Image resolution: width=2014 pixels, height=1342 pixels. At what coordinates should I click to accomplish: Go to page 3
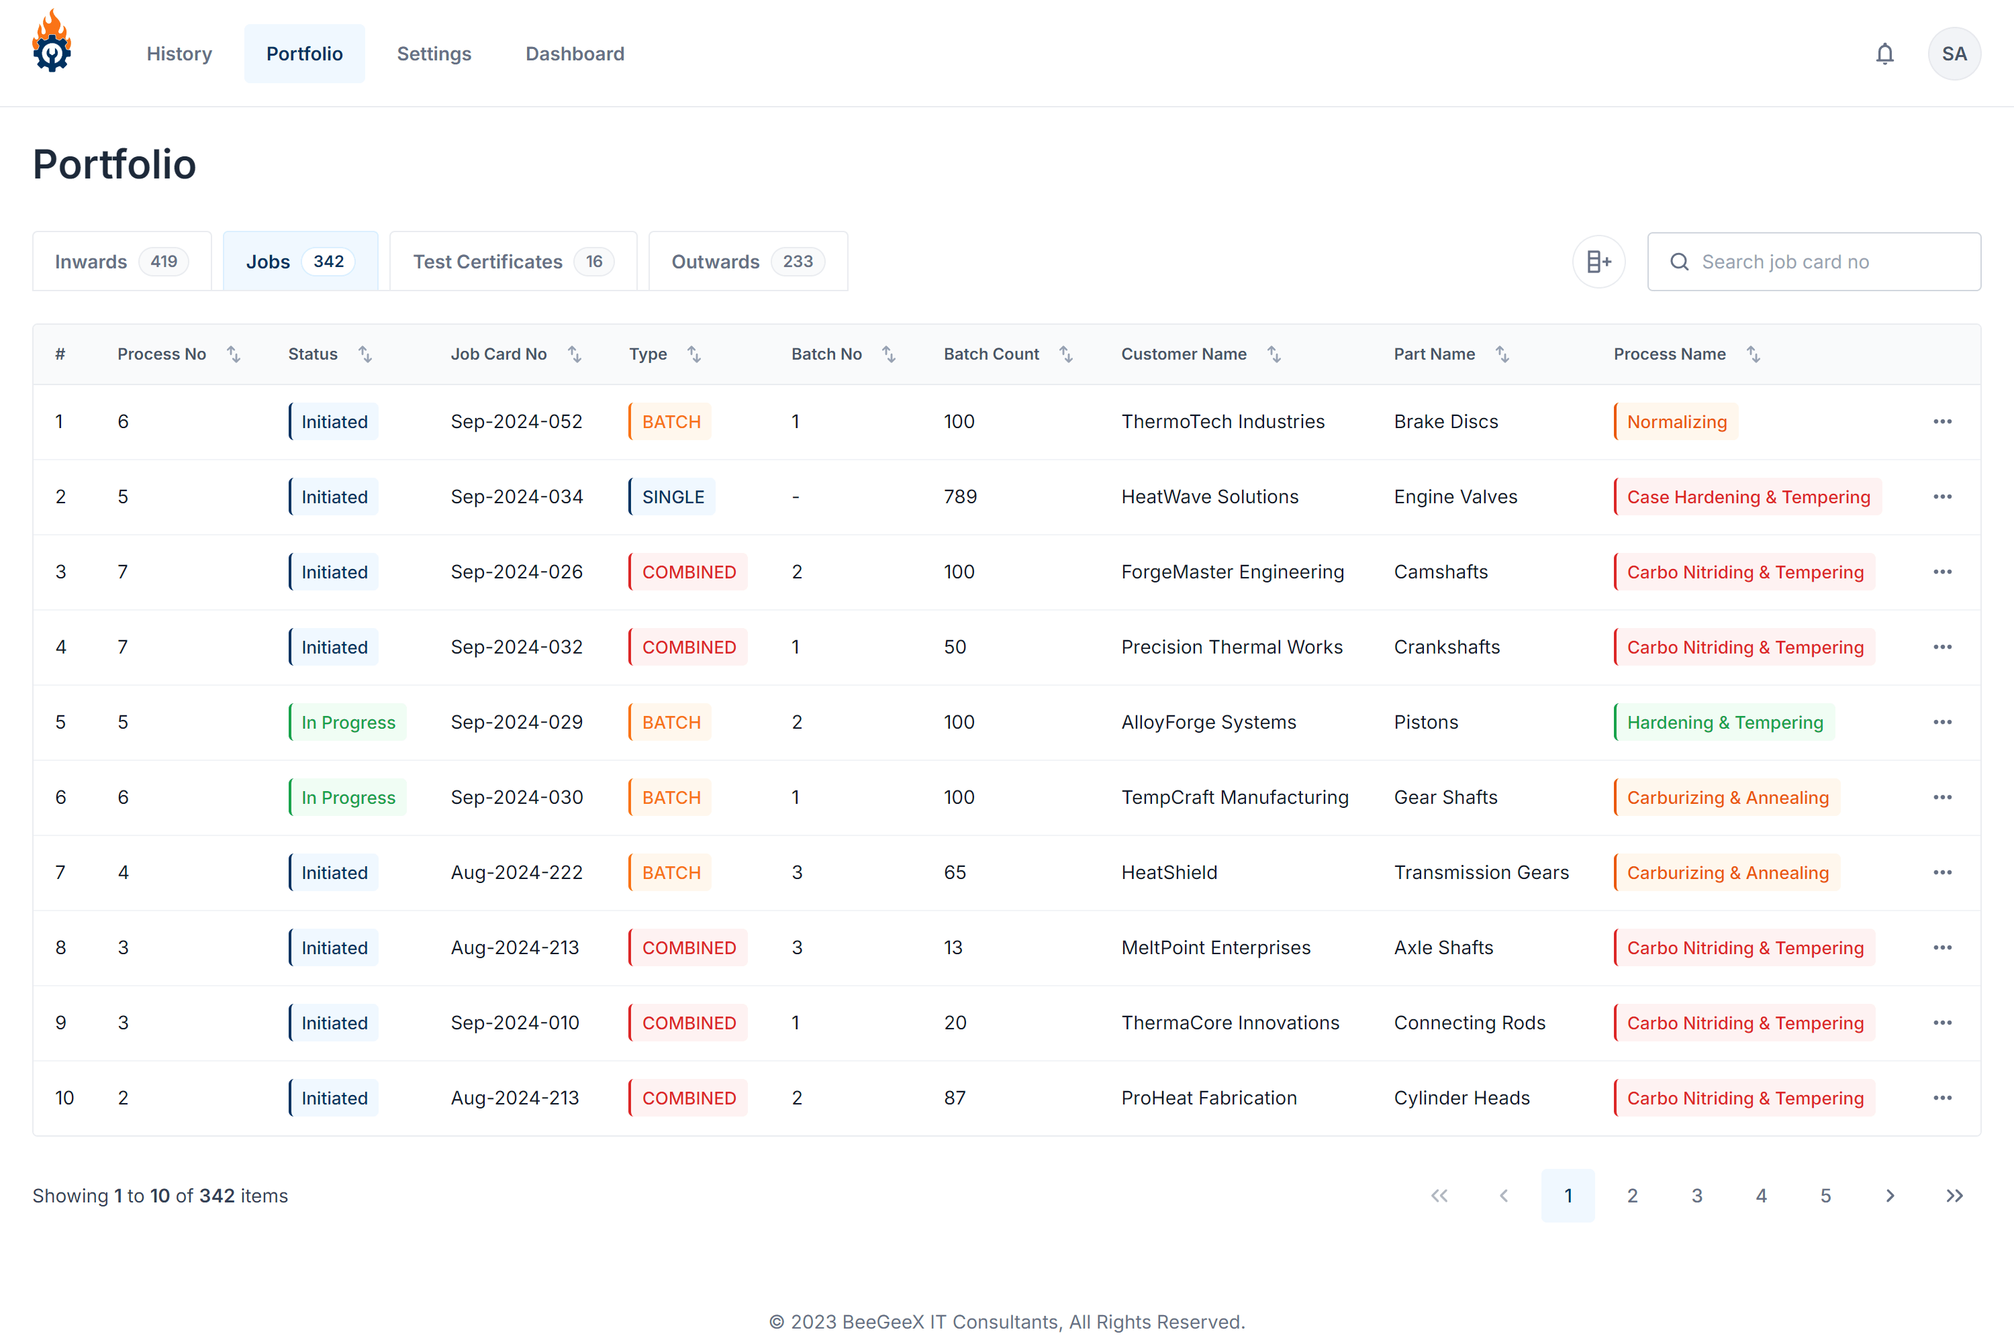(1696, 1196)
